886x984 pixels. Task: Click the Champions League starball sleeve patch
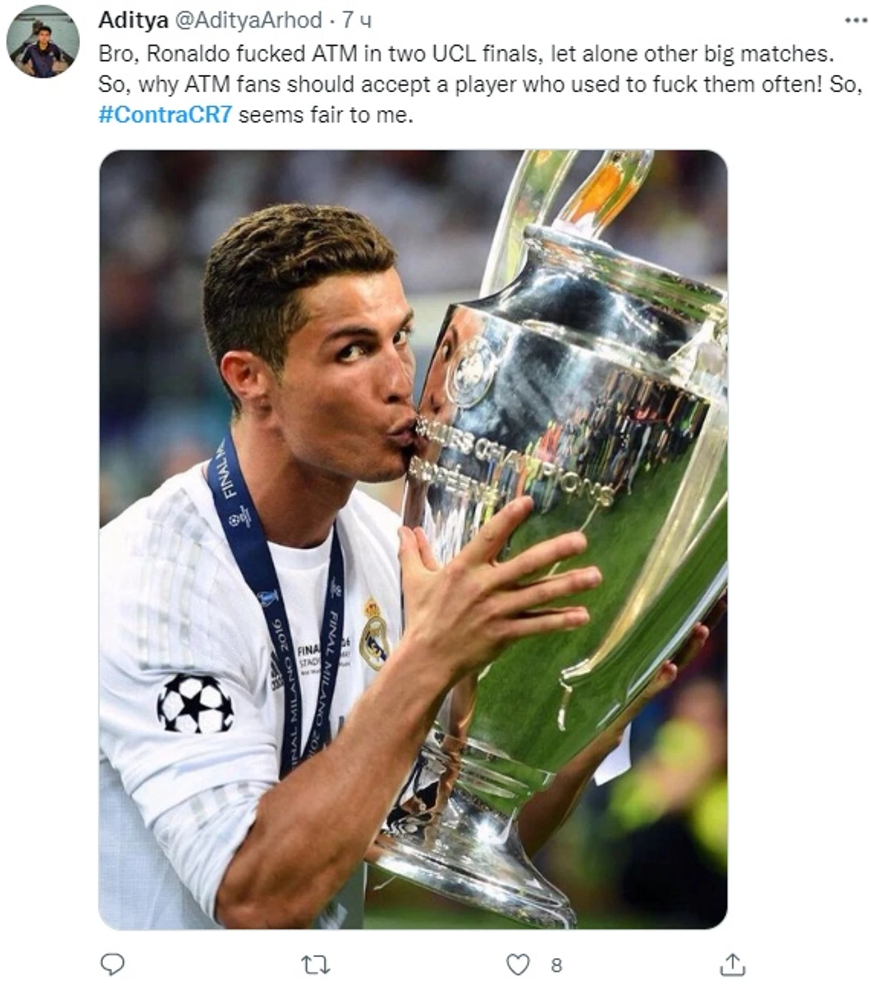pos(195,703)
